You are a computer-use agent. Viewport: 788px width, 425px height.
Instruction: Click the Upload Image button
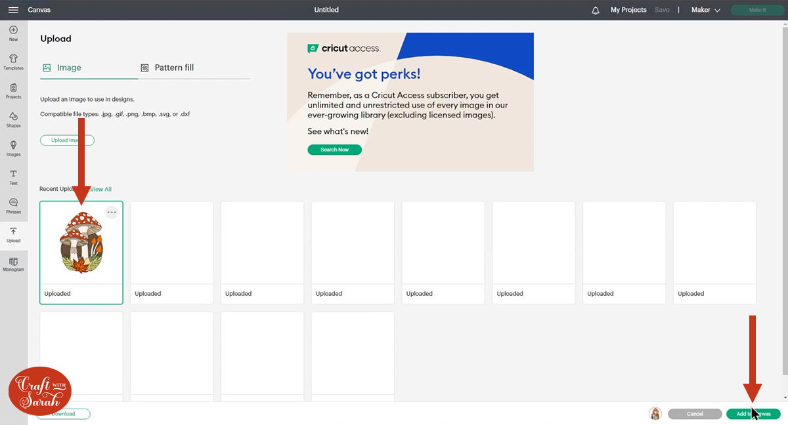[67, 140]
